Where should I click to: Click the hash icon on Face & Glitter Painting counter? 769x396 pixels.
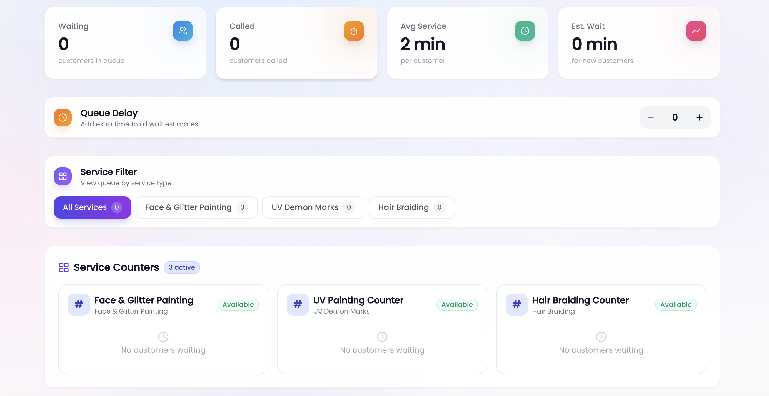79,304
